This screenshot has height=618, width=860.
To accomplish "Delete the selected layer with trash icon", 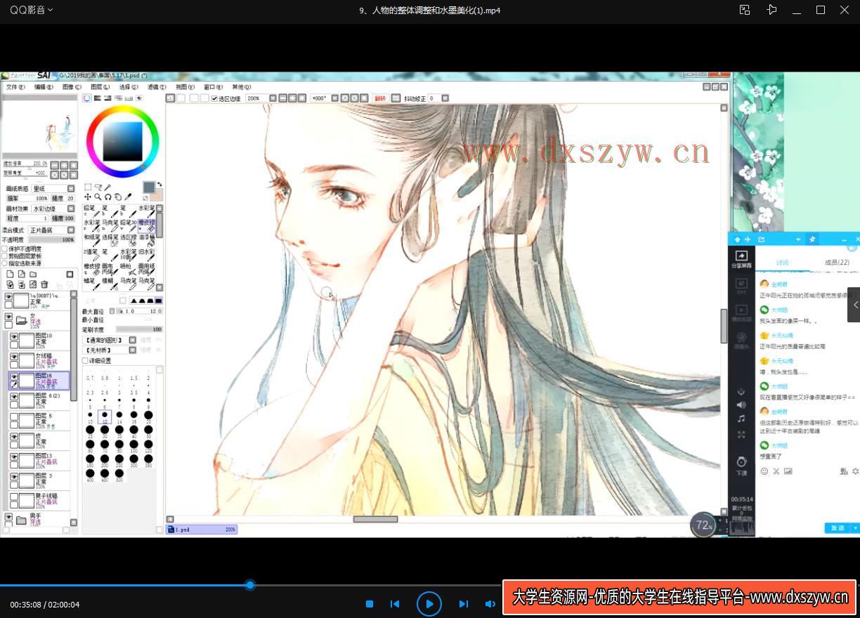I will [x=44, y=284].
